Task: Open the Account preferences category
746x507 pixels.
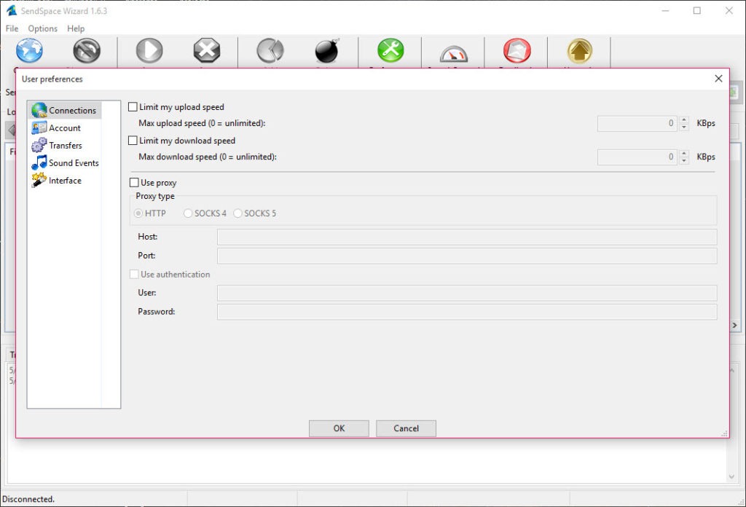Action: pyautogui.click(x=56, y=128)
